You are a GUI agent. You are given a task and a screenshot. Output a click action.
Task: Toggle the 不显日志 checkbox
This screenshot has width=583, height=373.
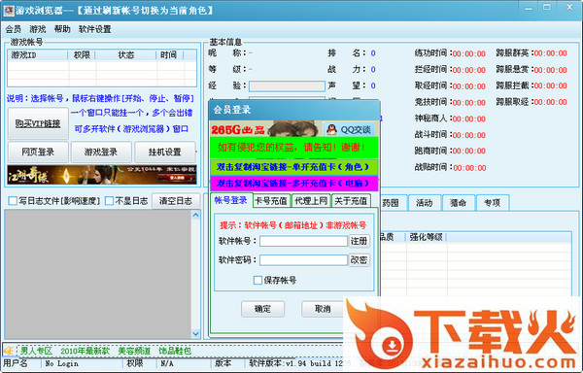[x=109, y=201]
